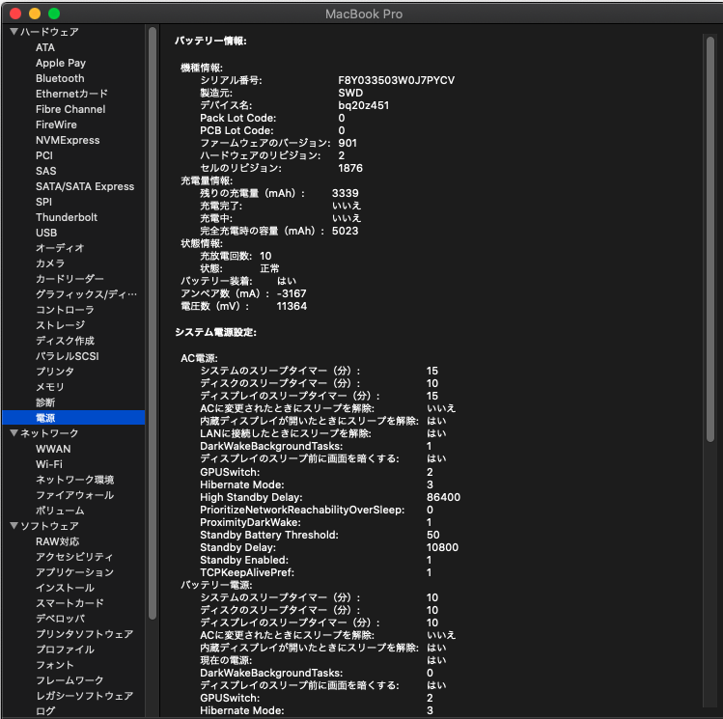Screen dimensions: 723x719
Task: Select レガシーソフトウェア in the sidebar
Action: point(84,696)
